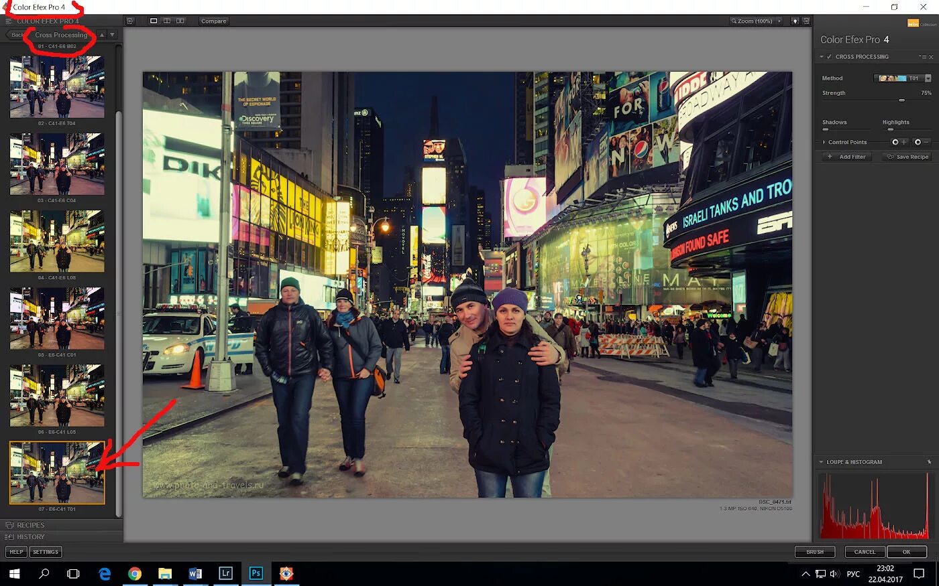Click the network icon in the tray
Image resolution: width=939 pixels, height=586 pixels.
tap(820, 574)
